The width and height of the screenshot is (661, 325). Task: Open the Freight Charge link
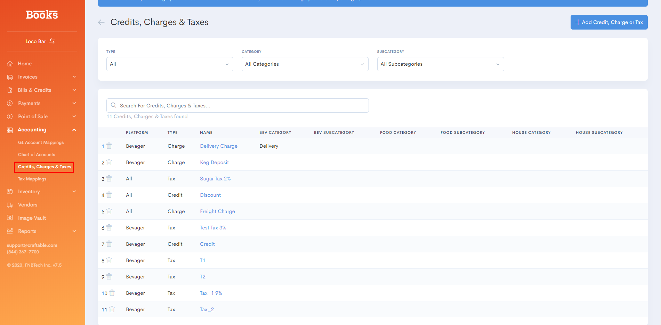click(x=217, y=211)
